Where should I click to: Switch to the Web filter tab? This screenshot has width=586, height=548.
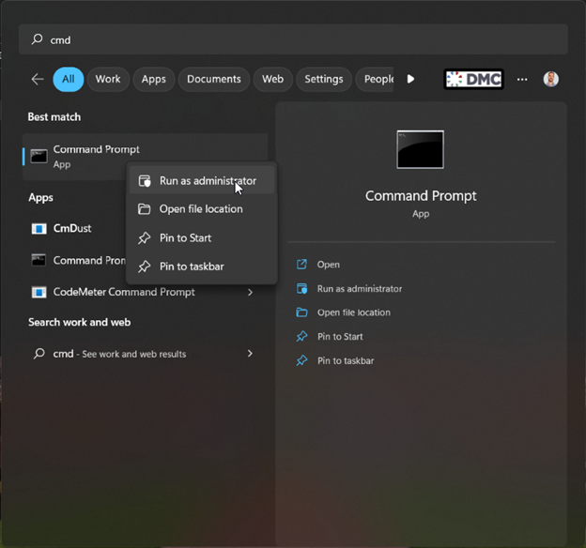[x=273, y=79]
